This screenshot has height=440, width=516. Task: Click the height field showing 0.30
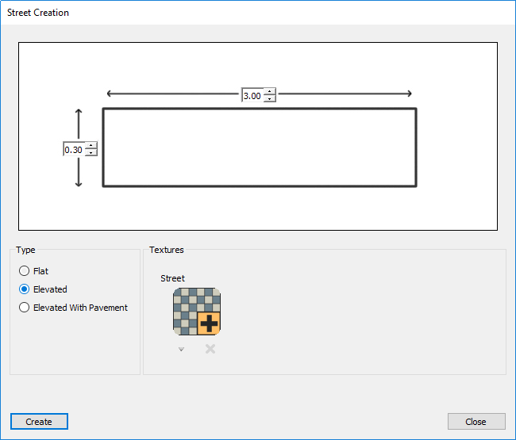click(x=74, y=149)
